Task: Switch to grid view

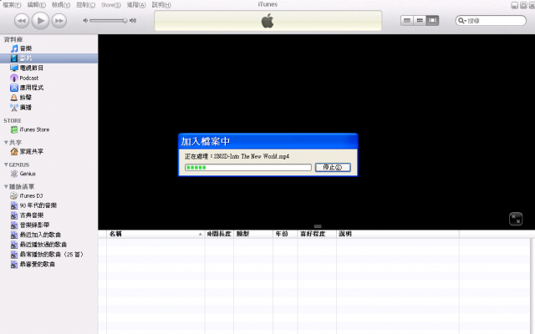Action: click(420, 20)
